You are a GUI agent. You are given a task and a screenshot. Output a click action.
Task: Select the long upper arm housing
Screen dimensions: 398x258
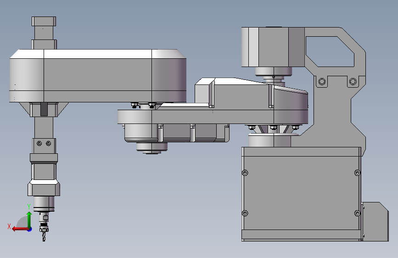pos(98,76)
